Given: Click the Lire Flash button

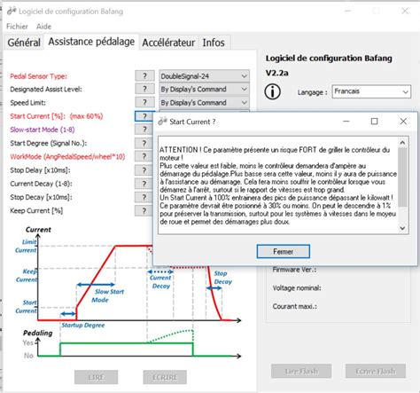Looking at the screenshot, I should pyautogui.click(x=301, y=371).
